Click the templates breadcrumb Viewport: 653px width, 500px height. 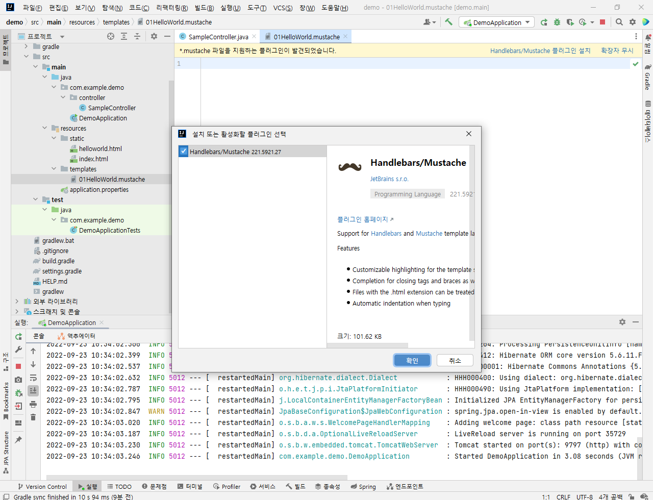pos(116,22)
